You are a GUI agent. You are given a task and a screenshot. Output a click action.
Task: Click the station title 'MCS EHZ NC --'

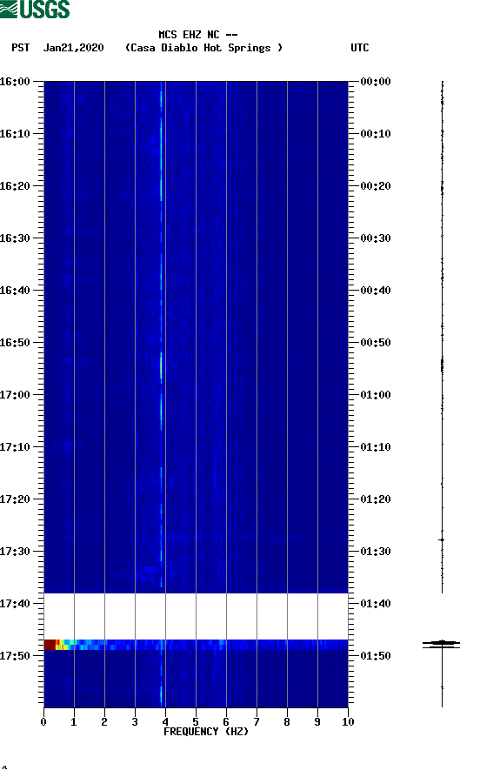(x=198, y=35)
